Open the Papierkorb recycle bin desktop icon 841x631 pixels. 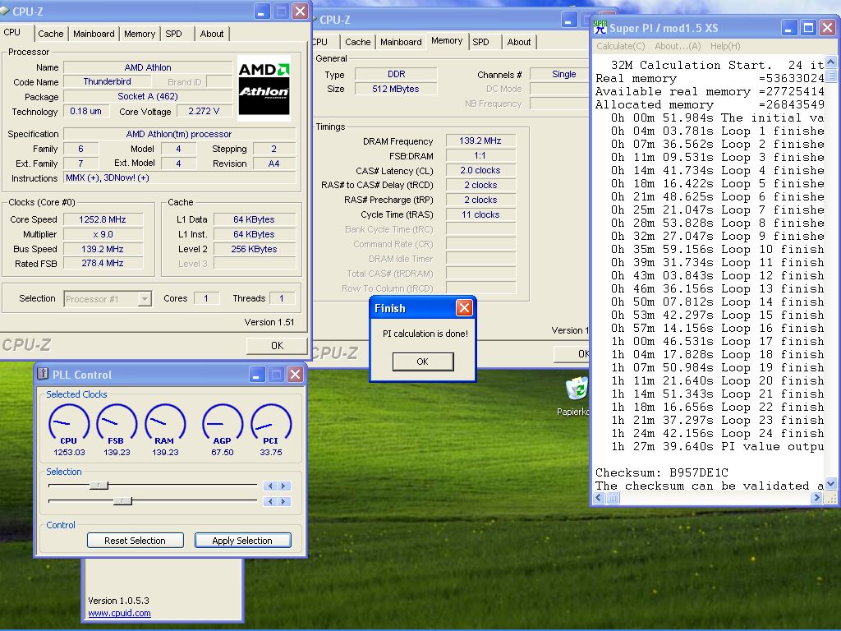point(577,397)
